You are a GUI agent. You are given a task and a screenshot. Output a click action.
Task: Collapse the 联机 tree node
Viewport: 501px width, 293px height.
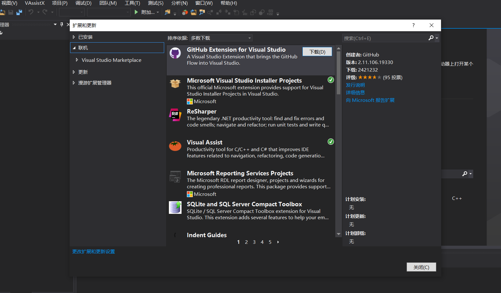click(74, 48)
